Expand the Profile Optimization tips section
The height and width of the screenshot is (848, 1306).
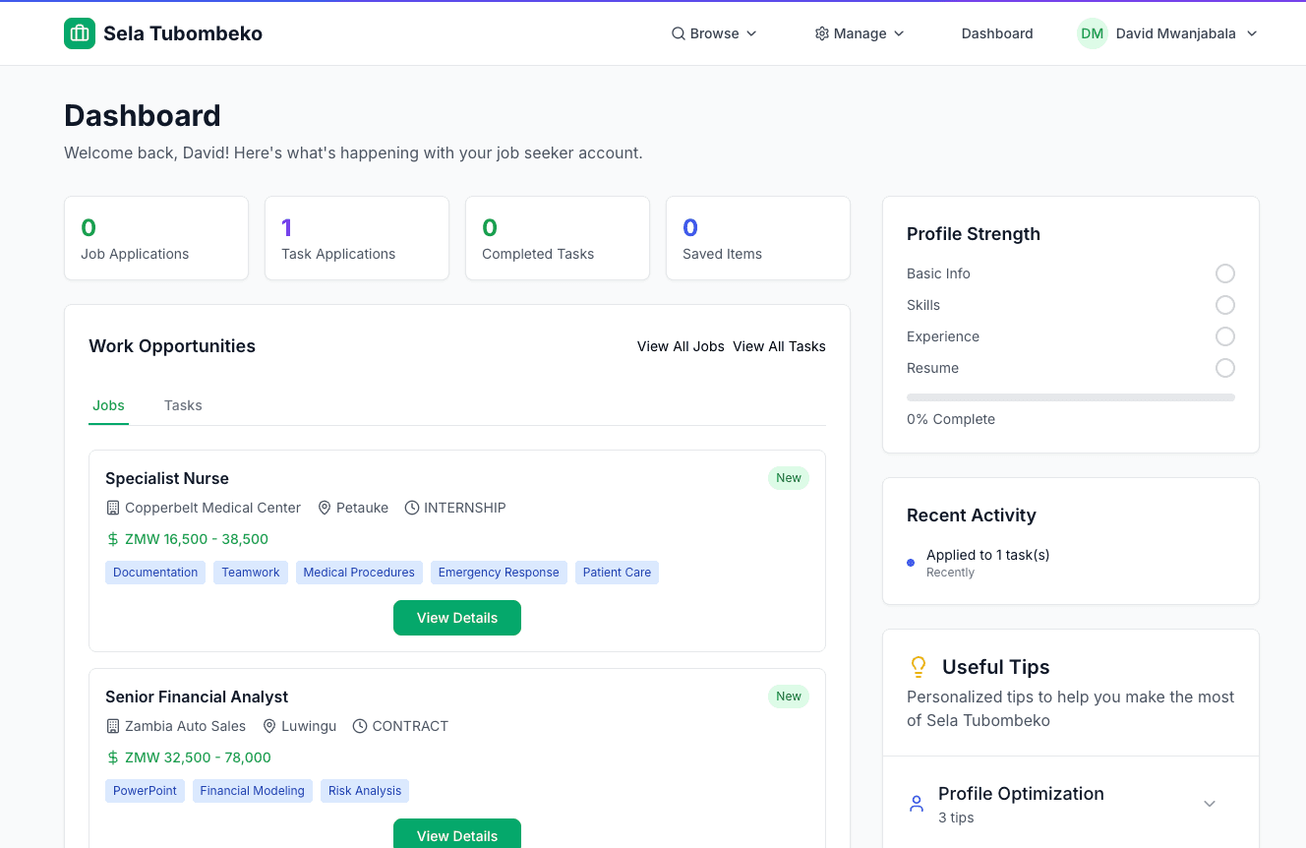pyautogui.click(x=1210, y=804)
